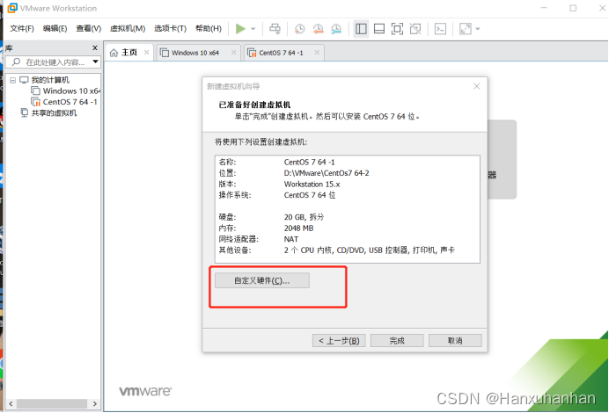The width and height of the screenshot is (609, 413).
Task: Open the stretch display dropdown arrow
Action: [x=478, y=29]
